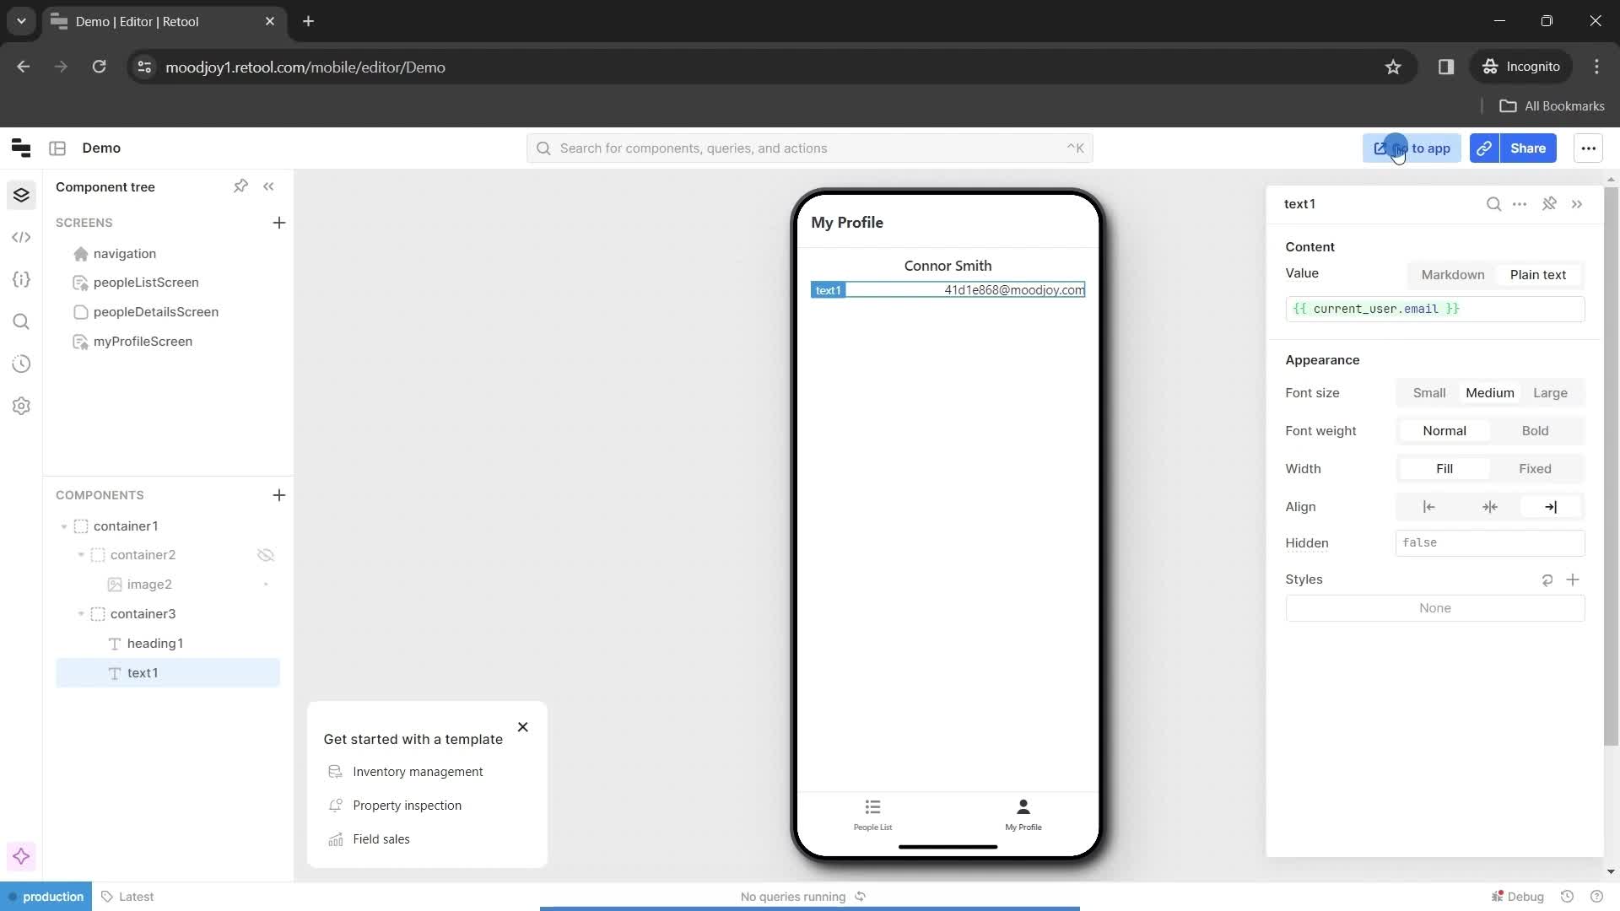Toggle visibility of container2

(265, 556)
